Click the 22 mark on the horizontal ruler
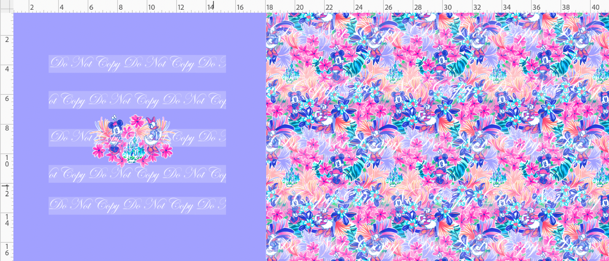 pos(329,7)
